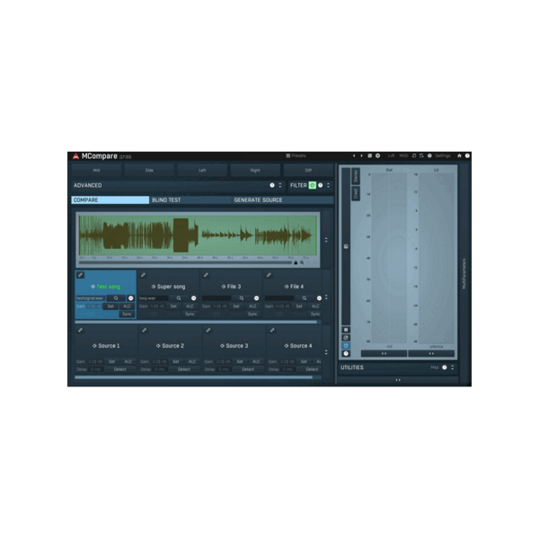Click the MeldaProduction logo icon

[75, 156]
